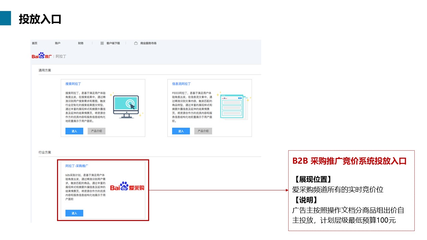This screenshot has height=240, width=427.
Task: Click the 信息流阿拉丁 description paragraph
Action: 192,107
